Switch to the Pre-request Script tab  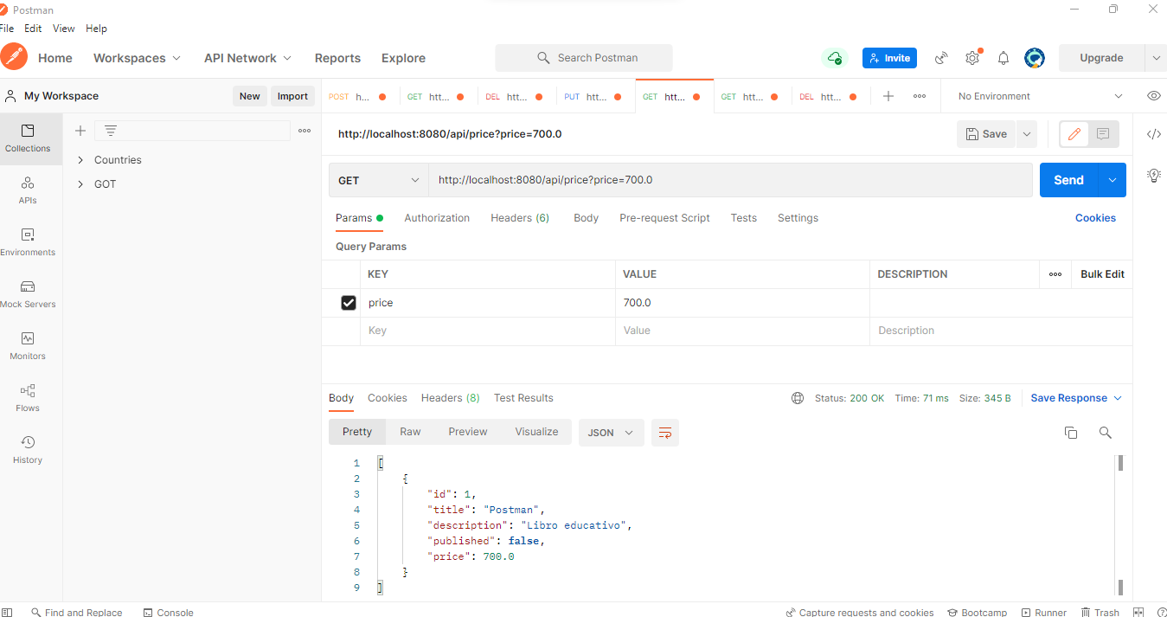click(664, 218)
